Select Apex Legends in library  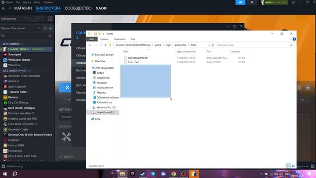tap(17, 87)
